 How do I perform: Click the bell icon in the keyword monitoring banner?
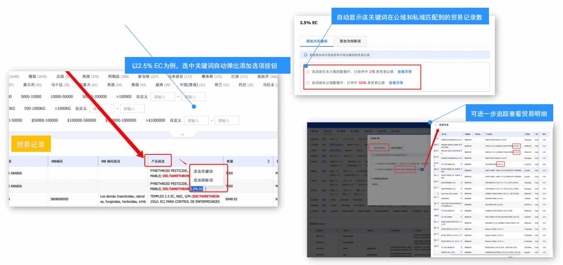pos(305,55)
